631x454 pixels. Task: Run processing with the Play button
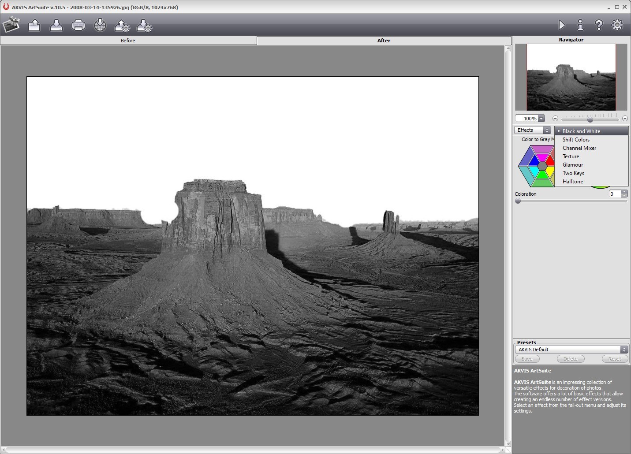click(562, 25)
